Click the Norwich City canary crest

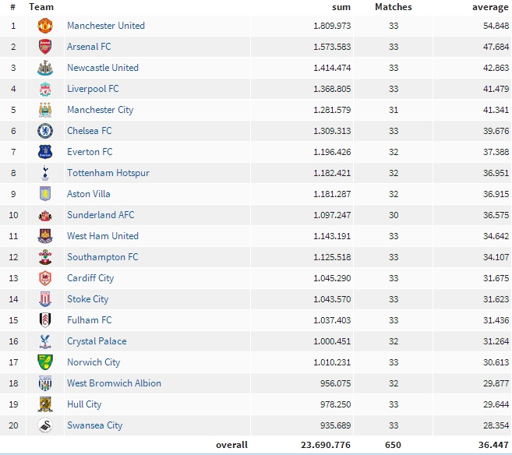[x=45, y=362]
